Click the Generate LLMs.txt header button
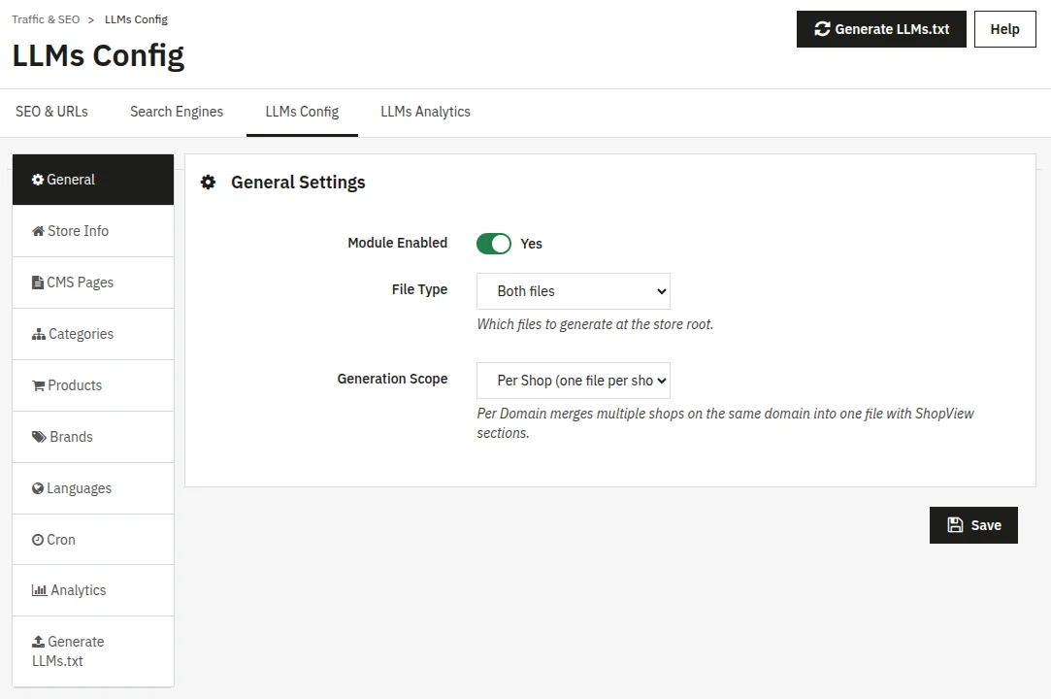This screenshot has height=699, width=1051. (x=881, y=29)
